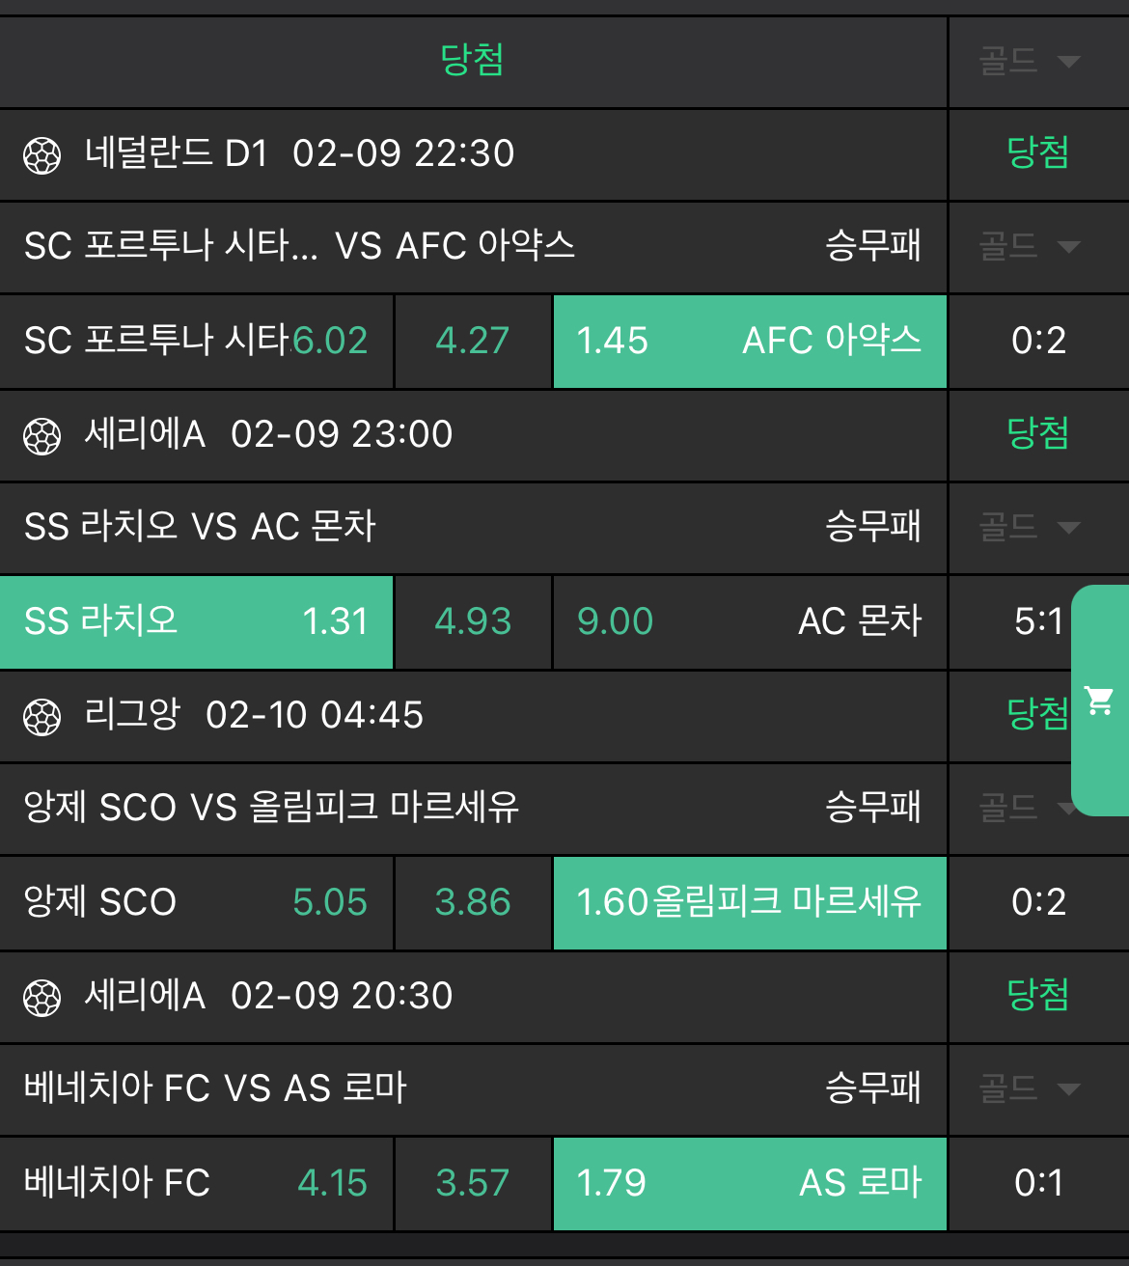The height and width of the screenshot is (1266, 1129).
Task: Click the soccer ball icon beside 리그앙
Action: click(42, 717)
